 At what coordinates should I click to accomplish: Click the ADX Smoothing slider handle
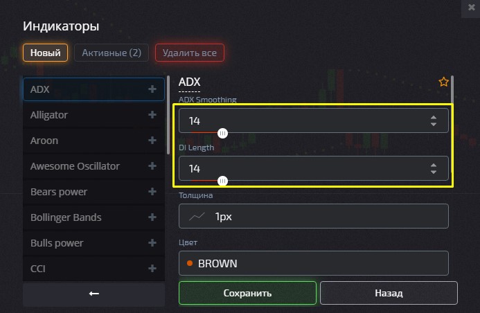pos(223,134)
